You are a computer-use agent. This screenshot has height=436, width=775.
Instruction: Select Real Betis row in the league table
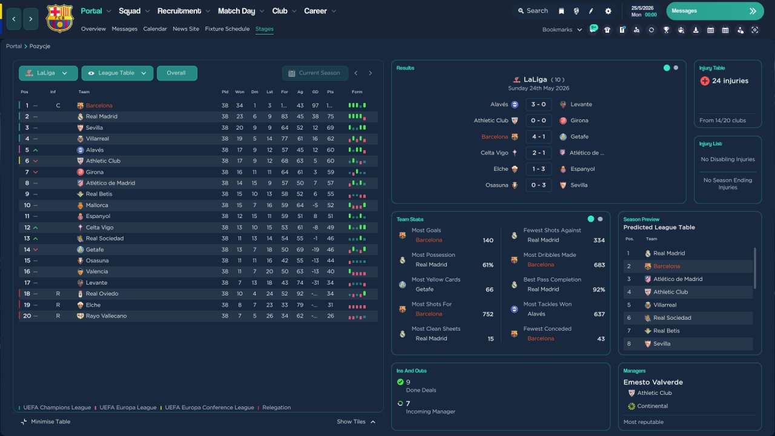point(198,194)
